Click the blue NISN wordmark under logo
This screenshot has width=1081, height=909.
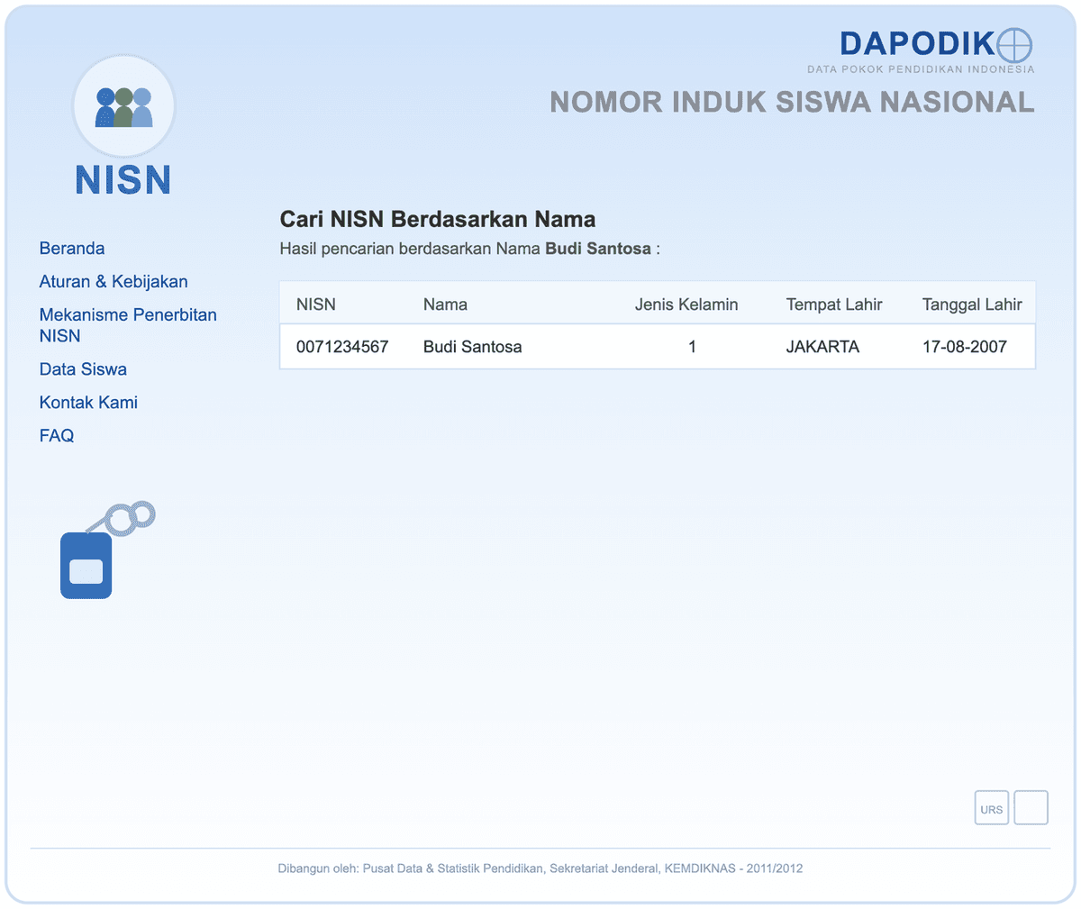[x=123, y=180]
